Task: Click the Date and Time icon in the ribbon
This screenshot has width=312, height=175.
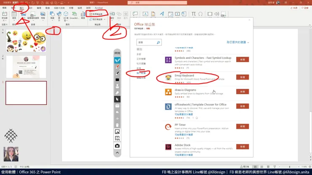Action: click(170, 14)
